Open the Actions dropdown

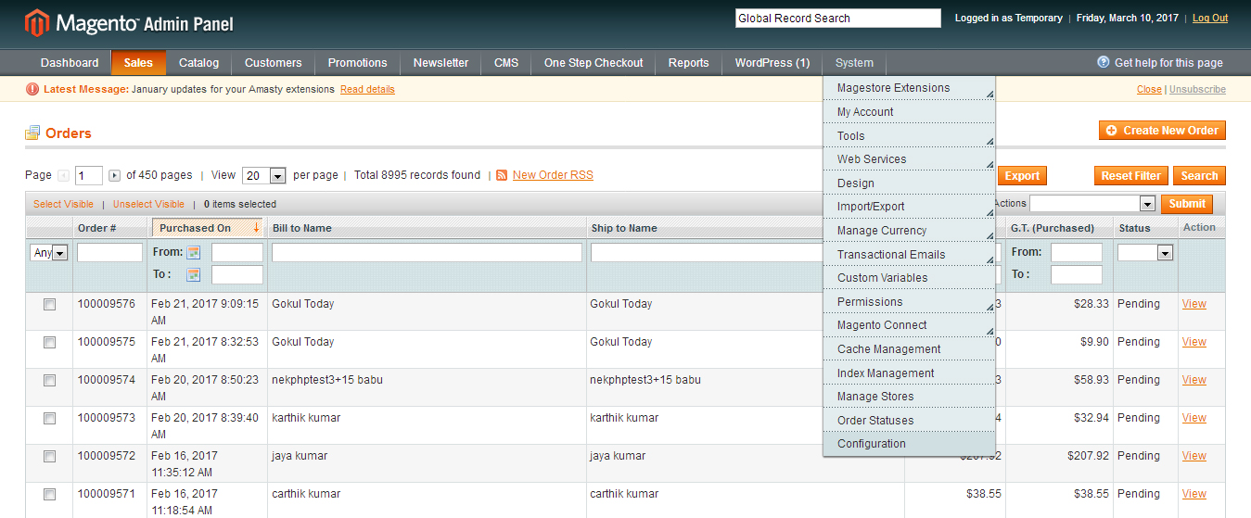coord(1092,204)
